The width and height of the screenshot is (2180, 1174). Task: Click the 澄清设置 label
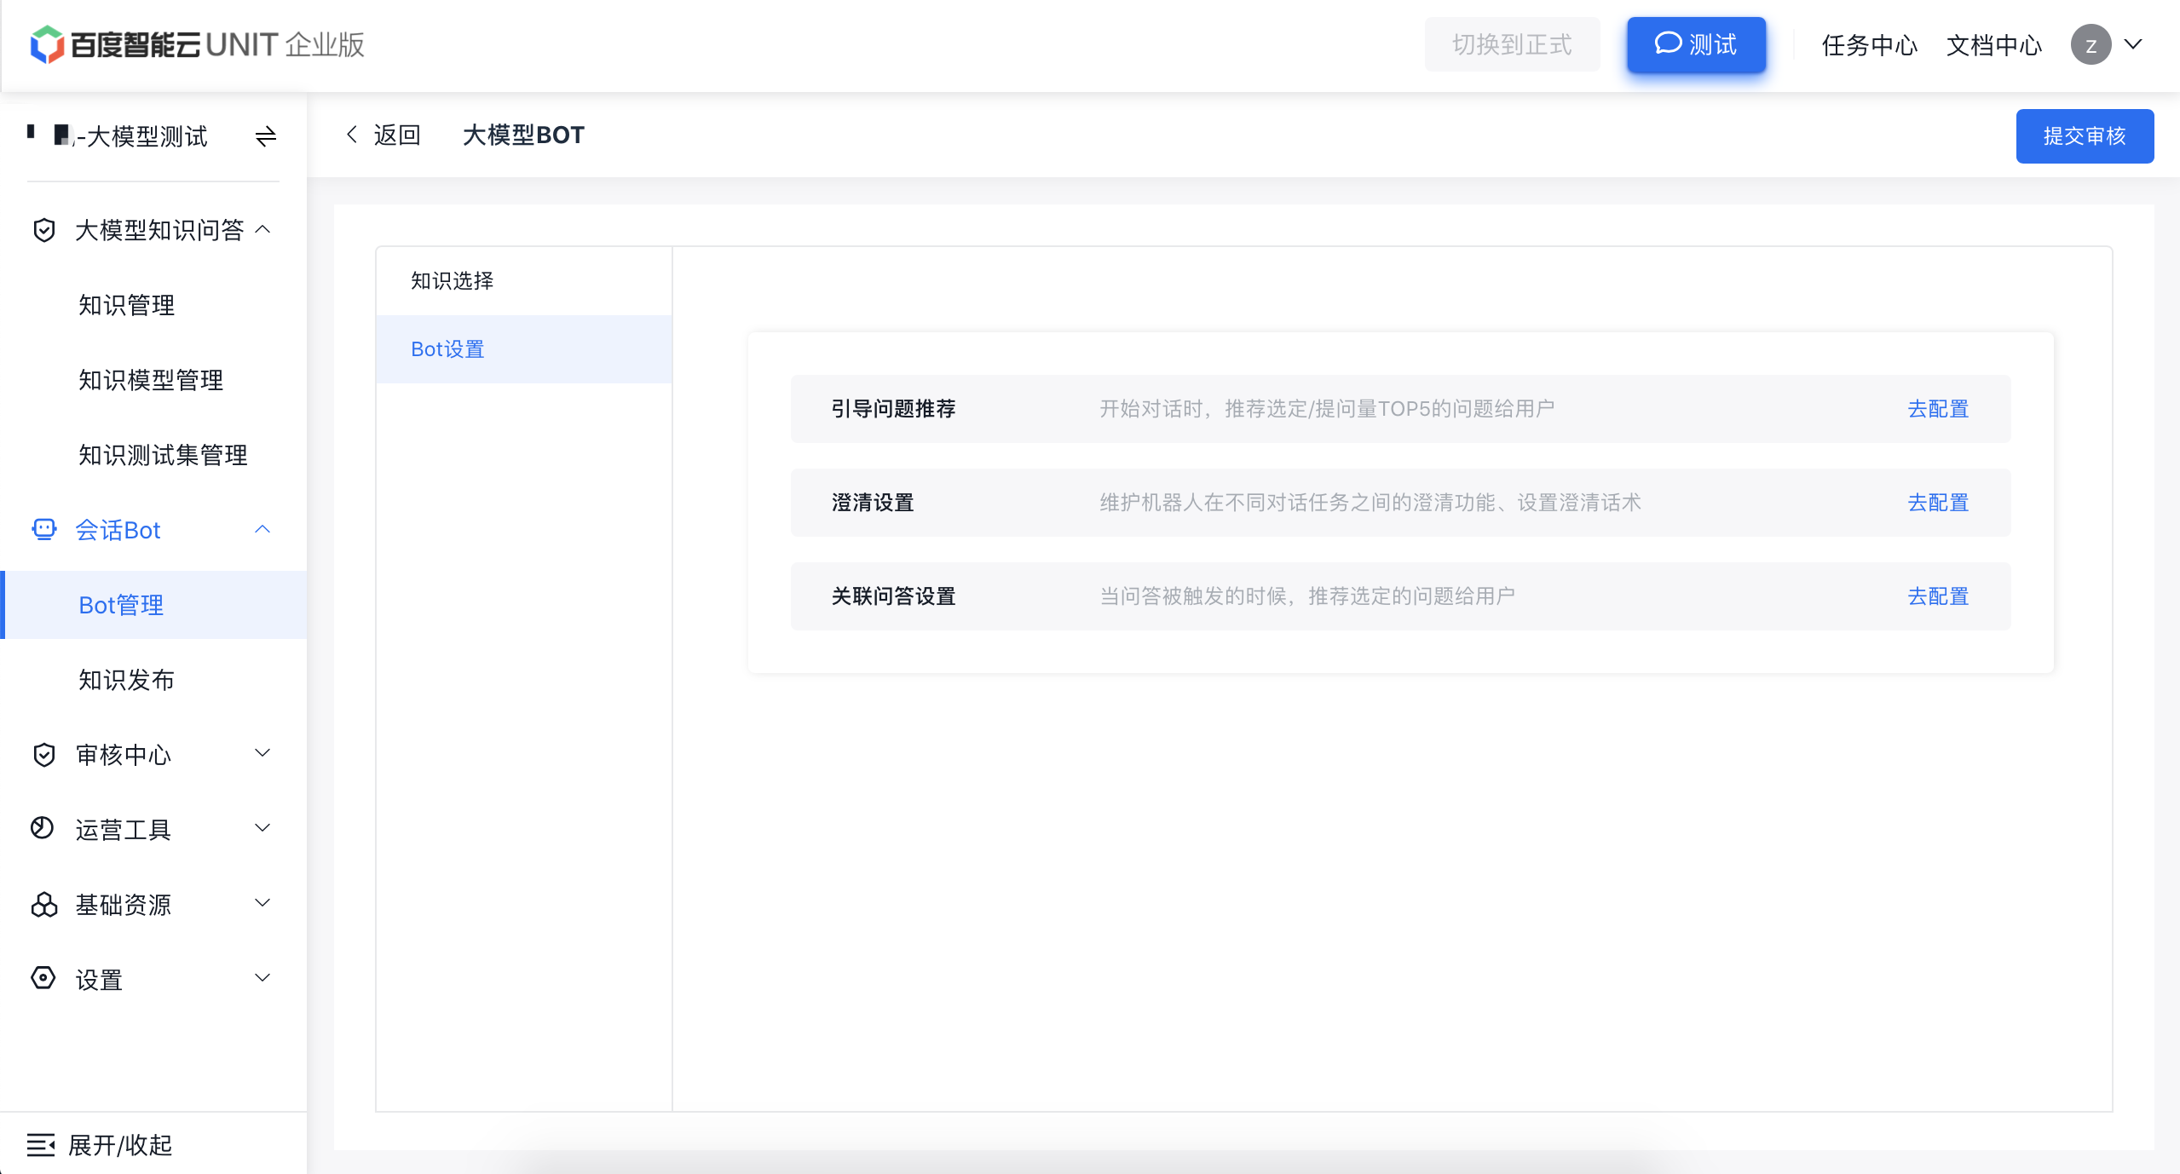[873, 503]
